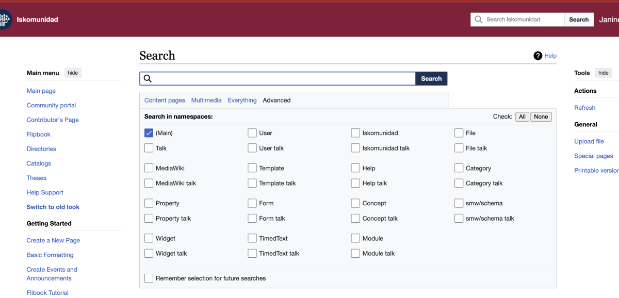
Task: Uncheck the (Main) namespace checkbox
Action: [149, 133]
